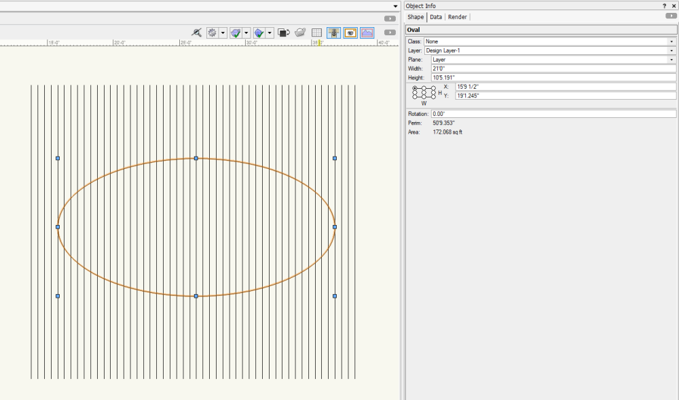Open Object Info help question mark
This screenshot has width=679, height=400.
point(664,5)
